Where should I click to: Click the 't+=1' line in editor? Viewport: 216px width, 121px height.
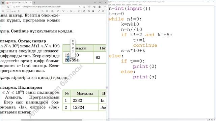(x=139, y=40)
